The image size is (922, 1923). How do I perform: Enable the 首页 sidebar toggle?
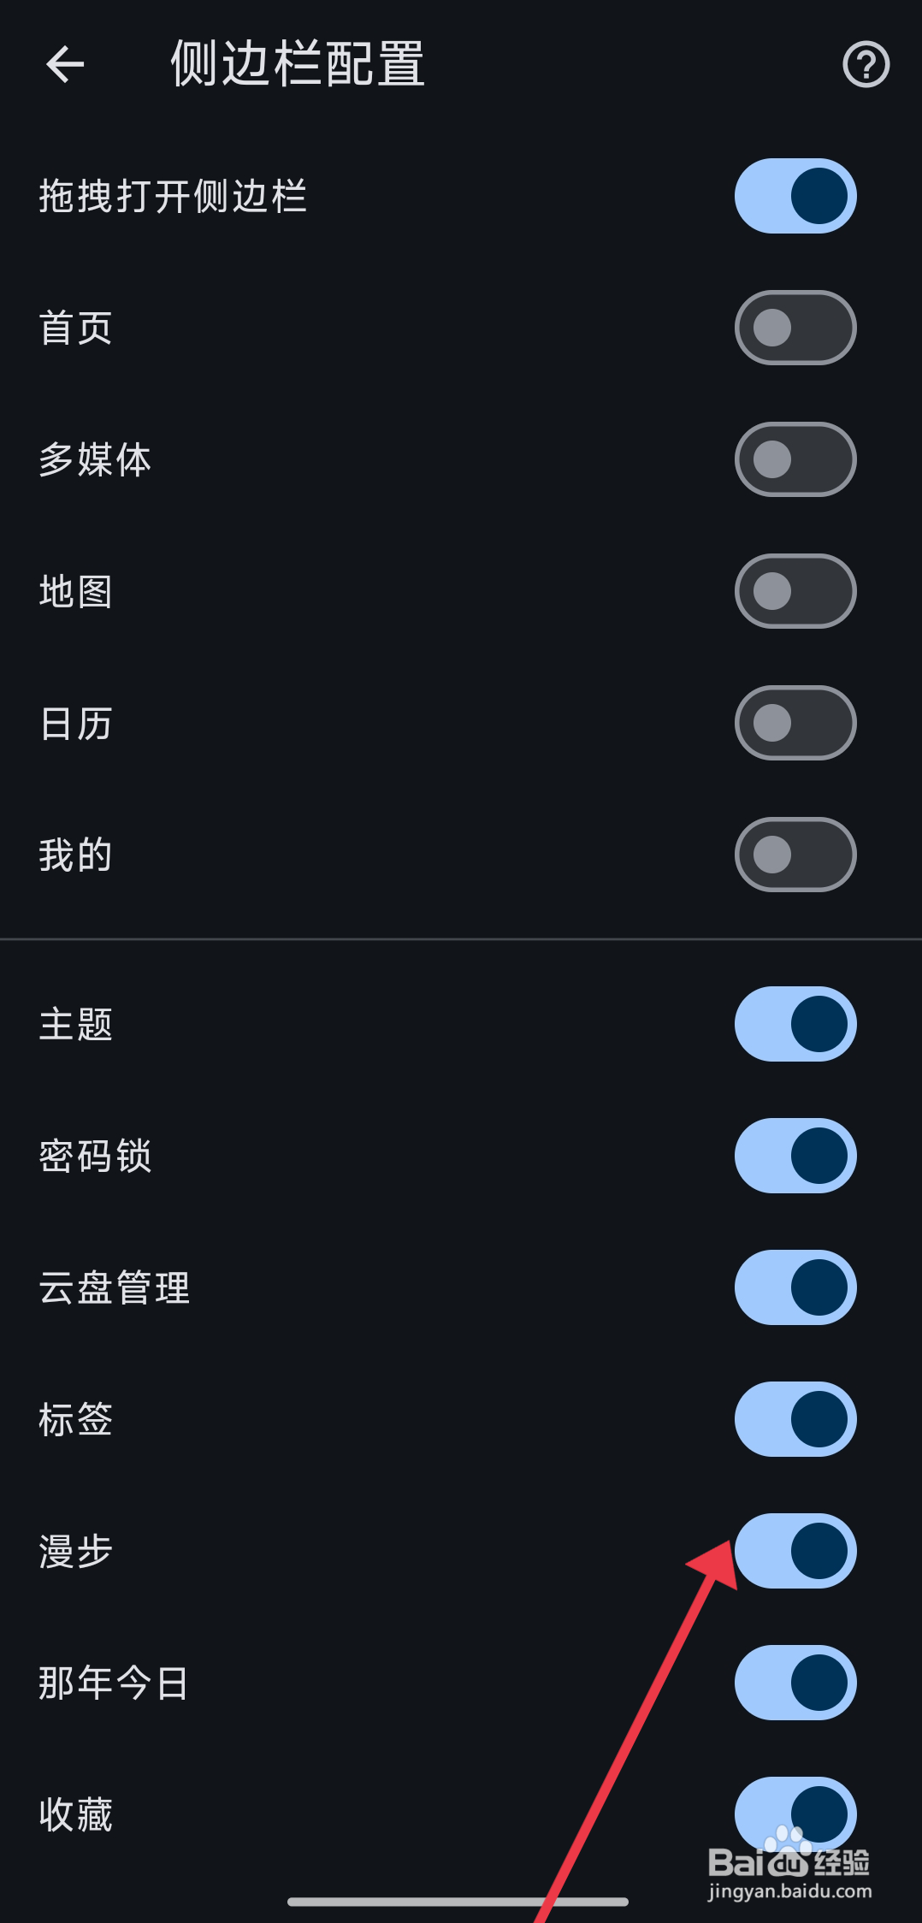point(795,328)
